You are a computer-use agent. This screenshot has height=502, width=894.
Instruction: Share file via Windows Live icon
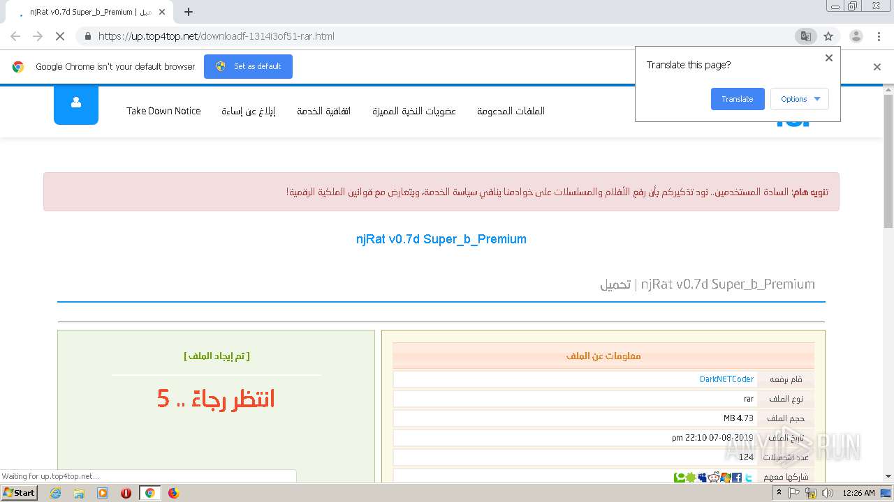click(726, 478)
